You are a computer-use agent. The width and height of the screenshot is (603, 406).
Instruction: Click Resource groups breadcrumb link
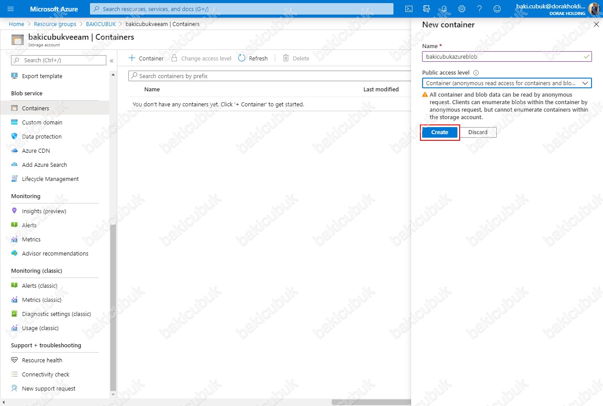[55, 24]
